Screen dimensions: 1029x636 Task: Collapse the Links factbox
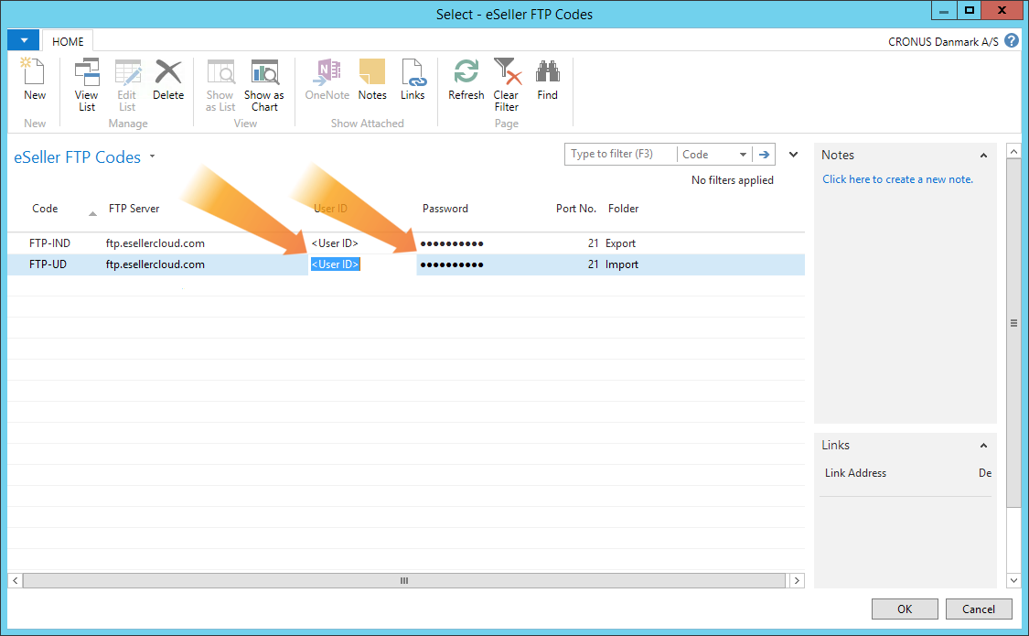(983, 446)
